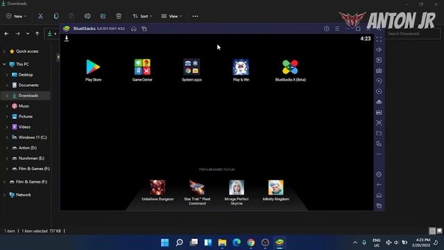
Task: Click BlueStacks sidebar back arrow
Action: coord(379,185)
